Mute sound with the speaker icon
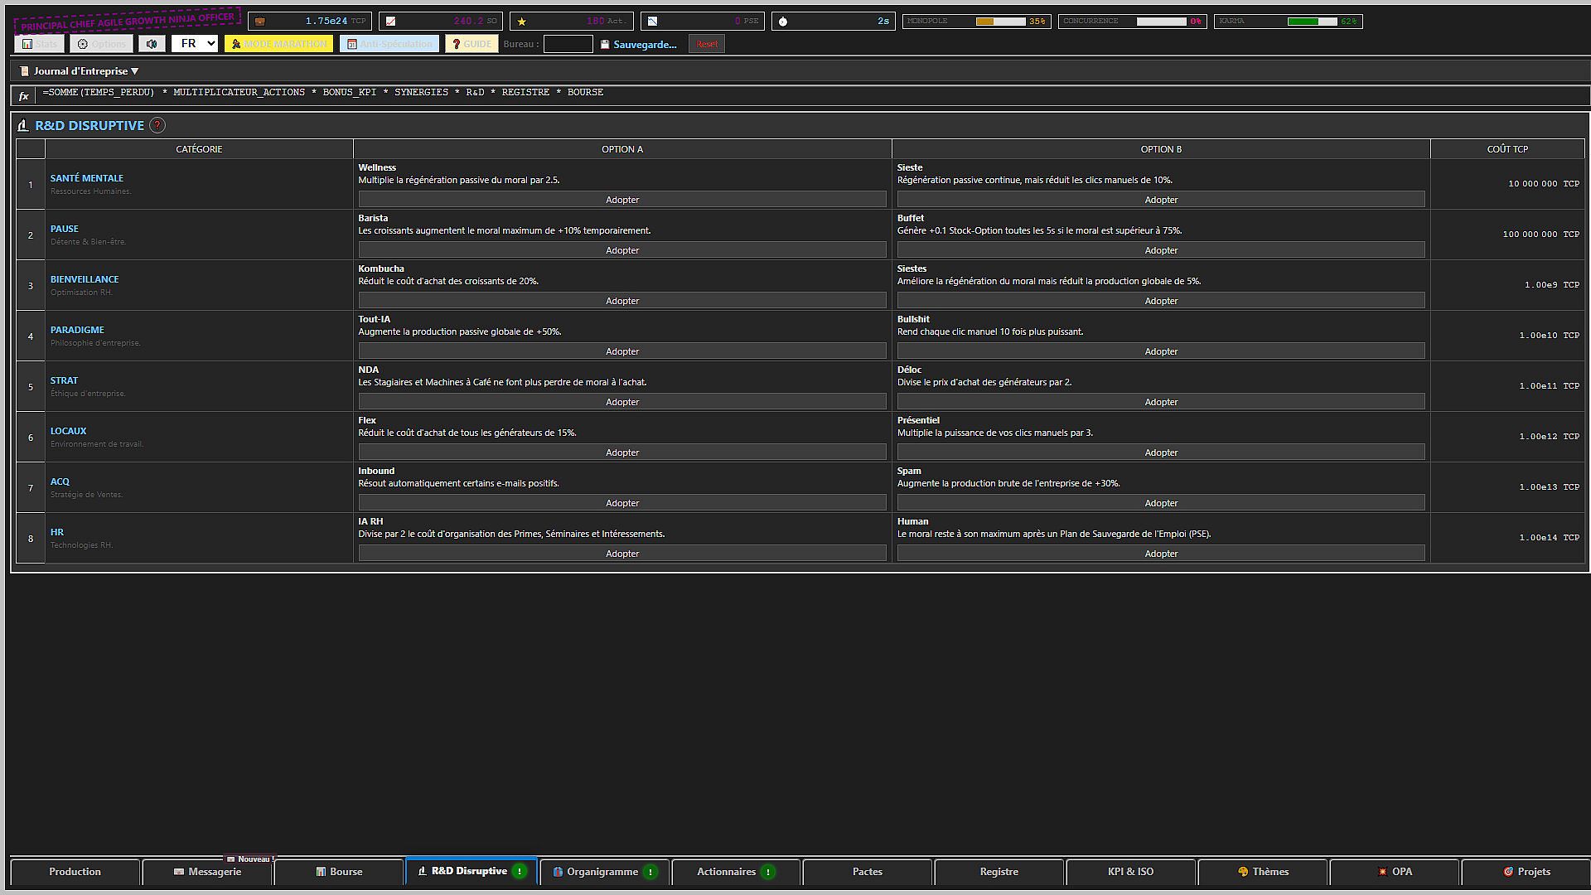The width and height of the screenshot is (1591, 895). 152,44
